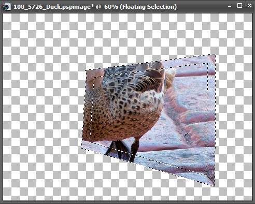
Task: Close the 100_5726_Duck.pspimage window
Action: (x=249, y=6)
